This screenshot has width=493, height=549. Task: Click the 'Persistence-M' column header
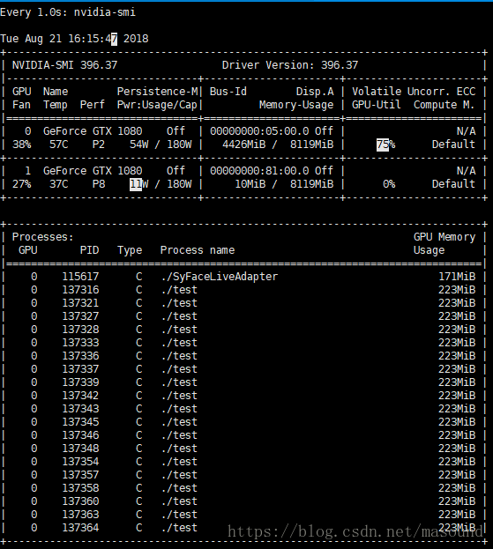157,92
